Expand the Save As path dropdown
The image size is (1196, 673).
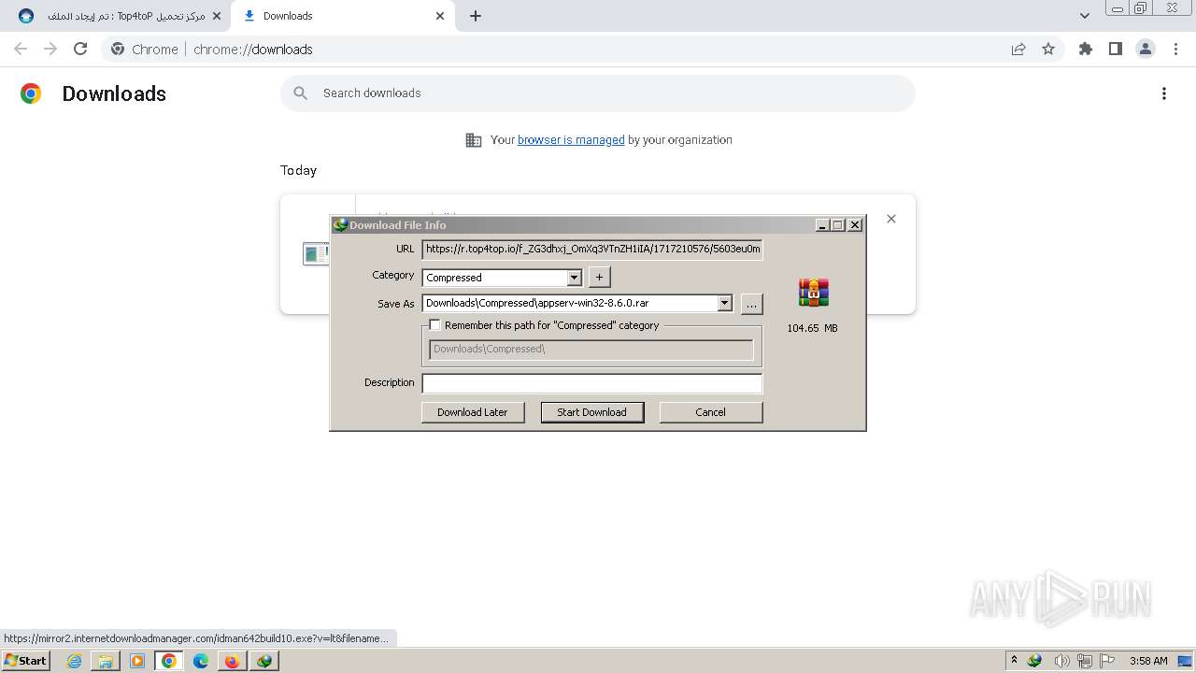tap(724, 304)
